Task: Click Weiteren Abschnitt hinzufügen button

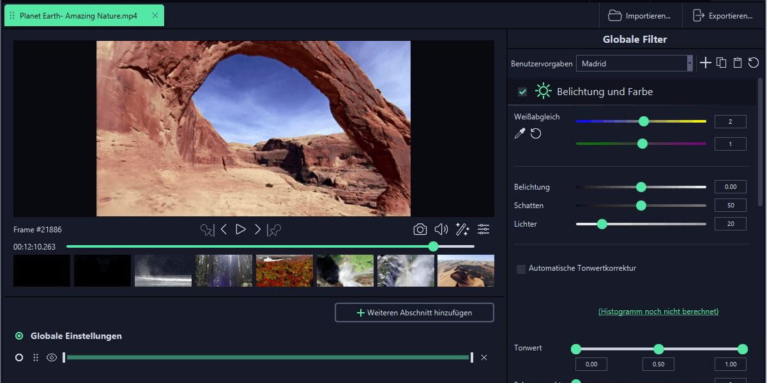Action: click(414, 313)
